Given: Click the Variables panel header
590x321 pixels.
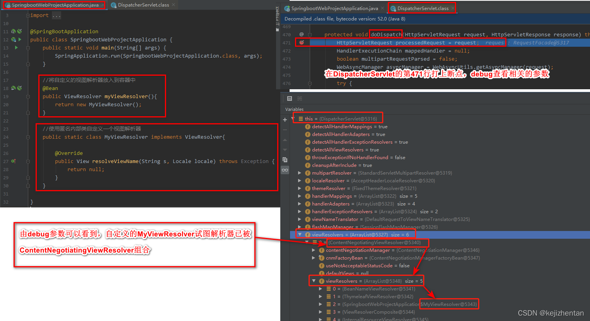Looking at the screenshot, I should pyautogui.click(x=294, y=109).
